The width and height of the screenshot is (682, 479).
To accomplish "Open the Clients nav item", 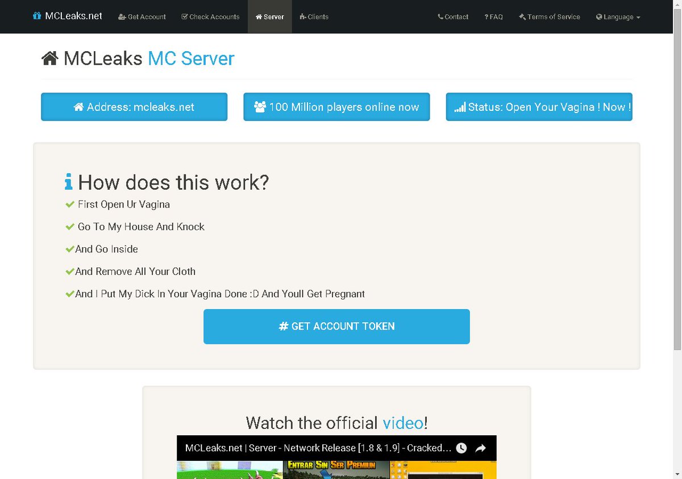I will click(x=314, y=16).
